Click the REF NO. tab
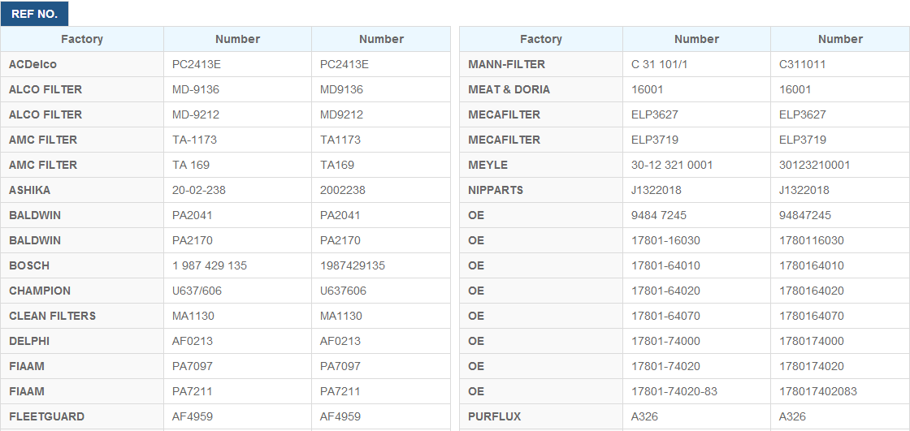Image resolution: width=910 pixels, height=431 pixels. coord(34,14)
